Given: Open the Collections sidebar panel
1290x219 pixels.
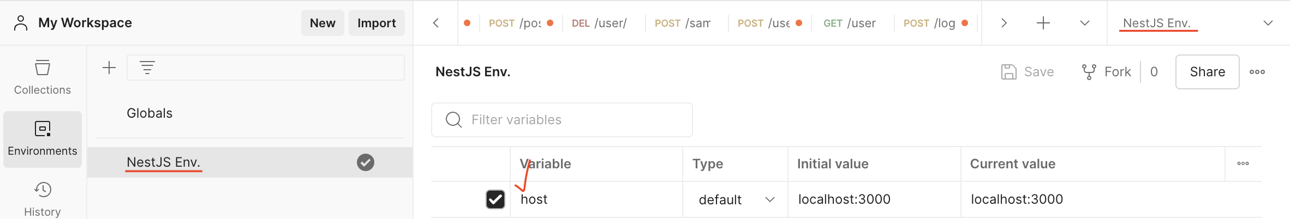Looking at the screenshot, I should (x=43, y=77).
